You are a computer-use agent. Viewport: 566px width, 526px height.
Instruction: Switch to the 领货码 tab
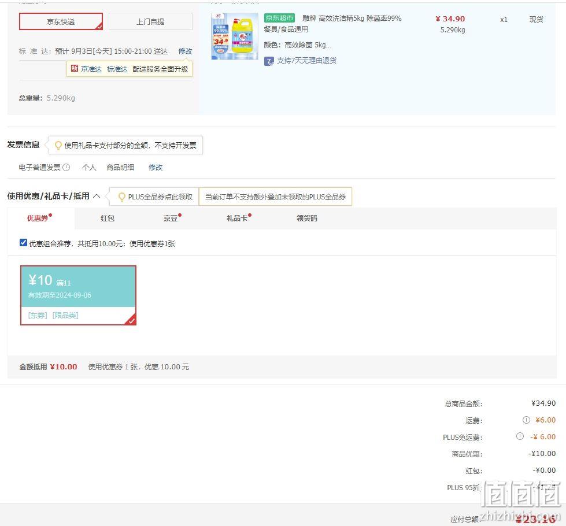point(307,218)
